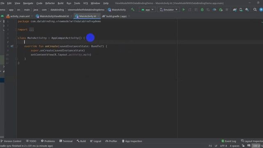Image resolution: width=263 pixels, height=148 pixels.
Task: Click the 7:5 caret position status entry
Action: click(x=210, y=146)
